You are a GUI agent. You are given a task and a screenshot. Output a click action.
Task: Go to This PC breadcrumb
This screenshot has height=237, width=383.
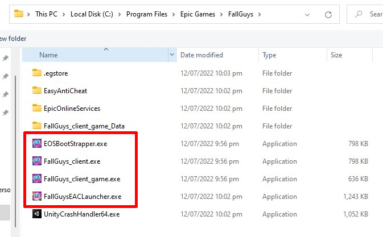pos(46,14)
